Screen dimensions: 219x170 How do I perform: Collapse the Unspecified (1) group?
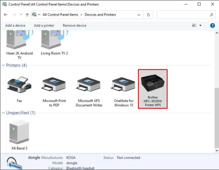[x=3, y=113]
